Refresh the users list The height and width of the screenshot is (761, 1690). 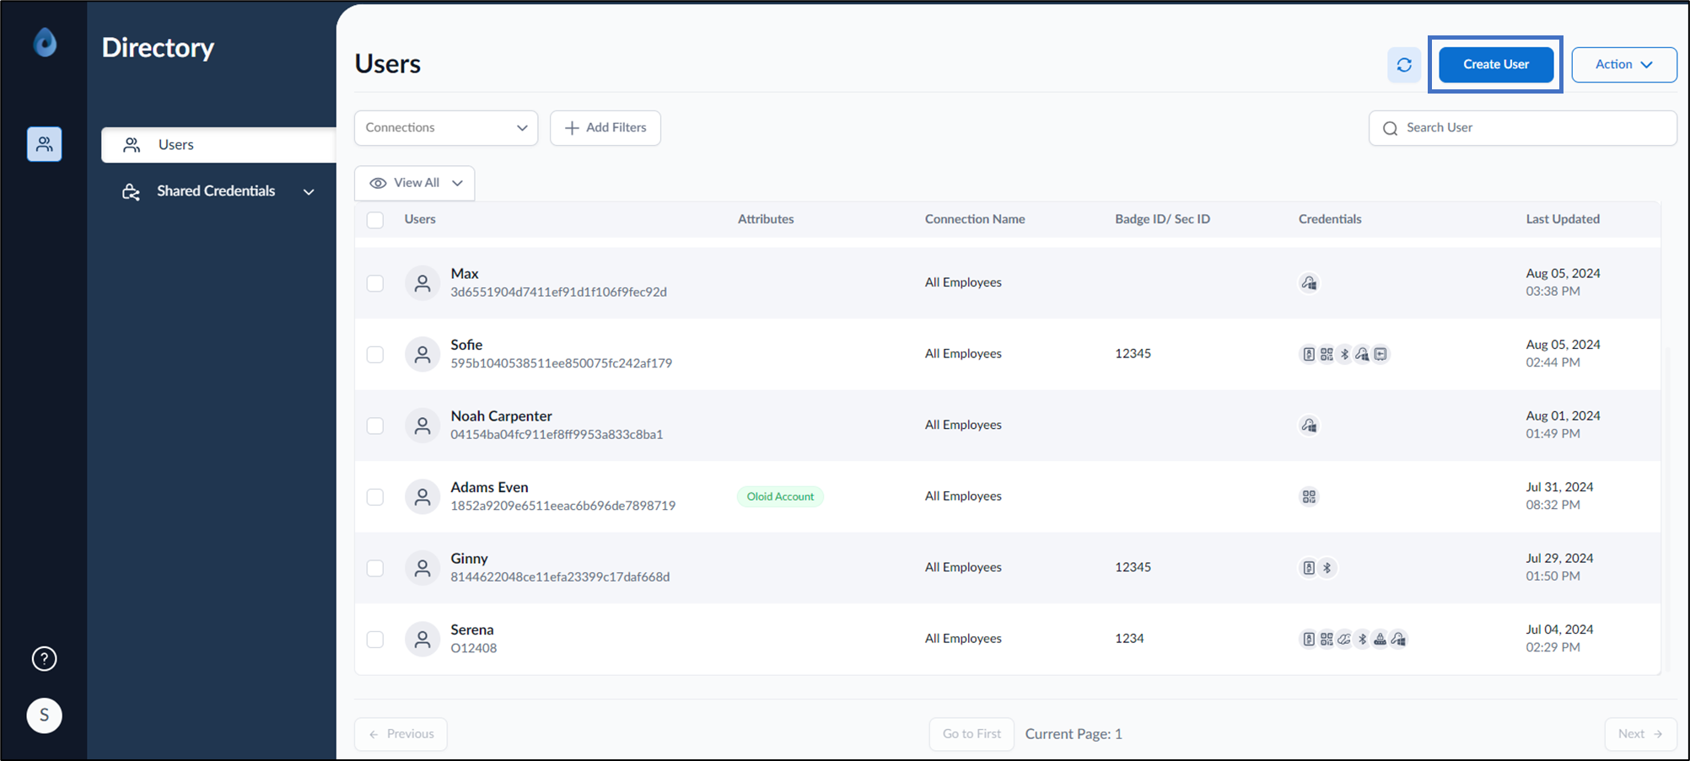pyautogui.click(x=1404, y=65)
